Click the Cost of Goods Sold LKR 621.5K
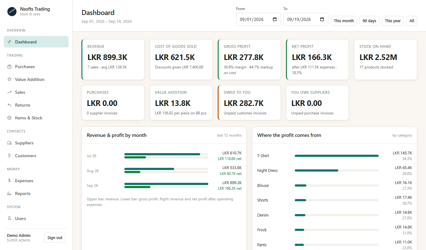 [175, 57]
